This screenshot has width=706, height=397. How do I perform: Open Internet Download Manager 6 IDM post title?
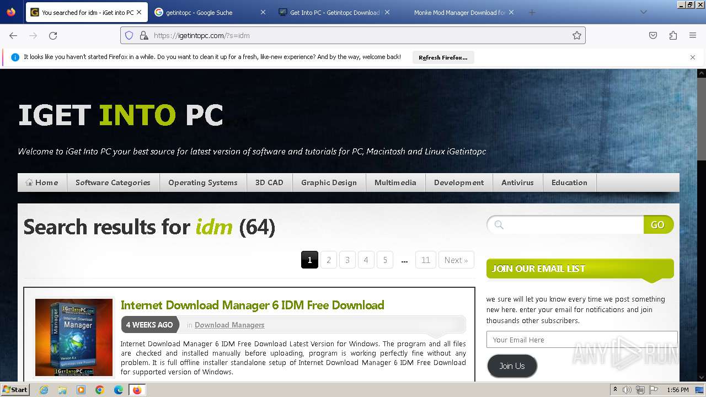253,305
